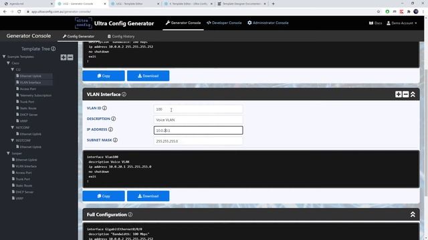
Task: Show the DESCRIPTION field info icon
Action: 113,119
